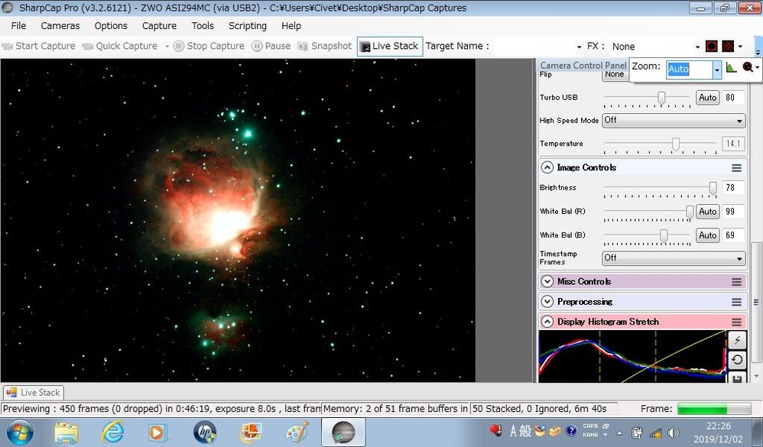Expand the Preprocessing section

coord(547,302)
